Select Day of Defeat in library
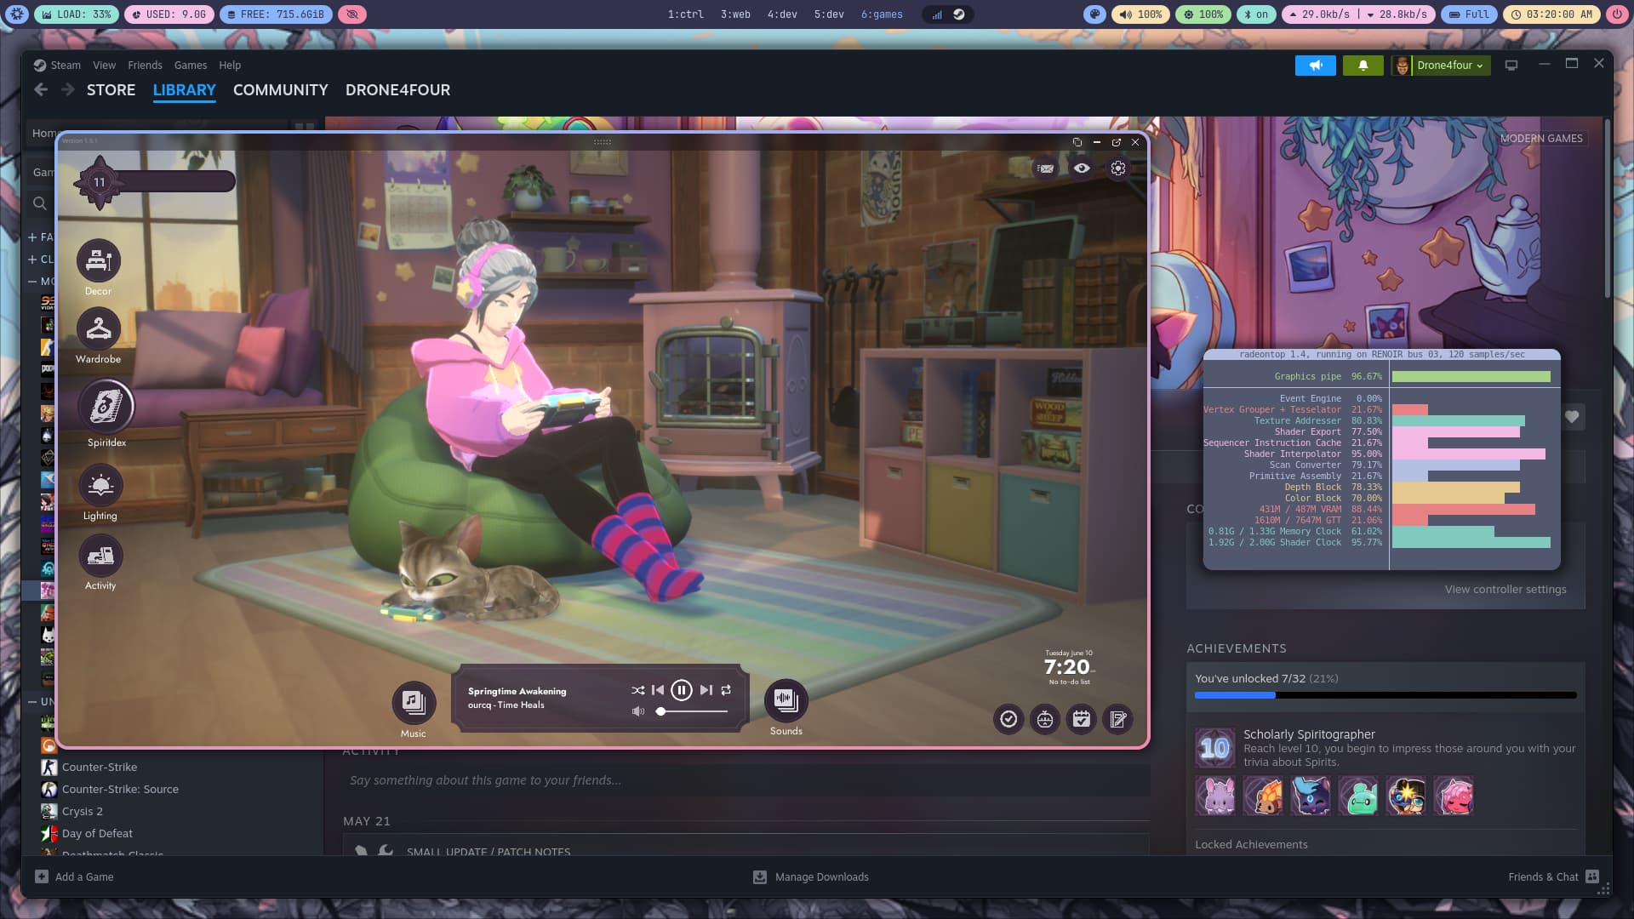The width and height of the screenshot is (1634, 919). (x=97, y=833)
